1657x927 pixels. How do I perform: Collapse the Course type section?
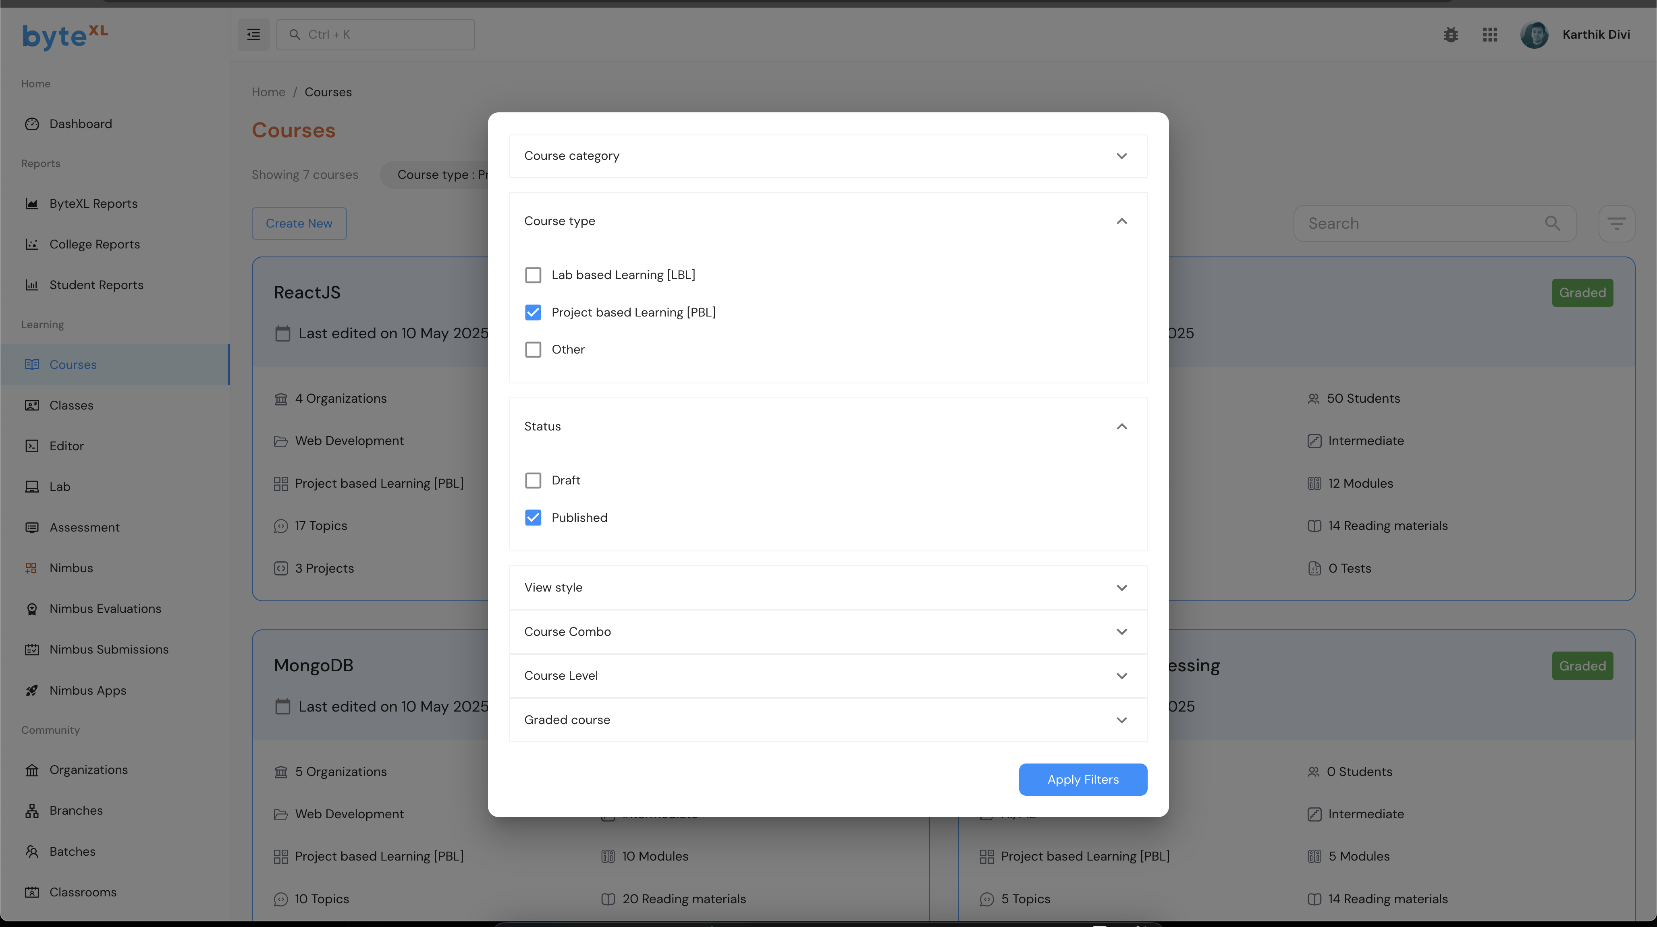[1121, 221]
